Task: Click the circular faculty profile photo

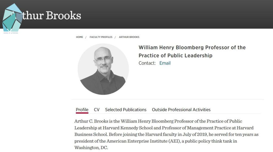Action: coord(103,69)
